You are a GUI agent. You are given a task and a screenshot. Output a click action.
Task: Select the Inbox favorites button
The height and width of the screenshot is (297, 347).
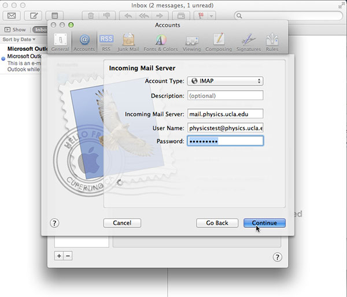(40, 30)
